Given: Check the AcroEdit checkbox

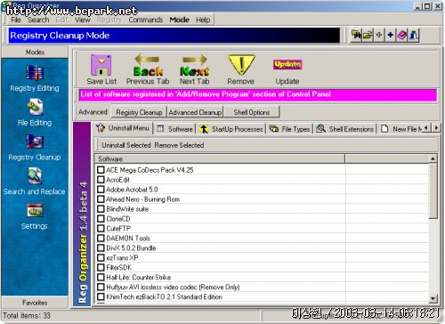Looking at the screenshot, I should pyautogui.click(x=101, y=180).
